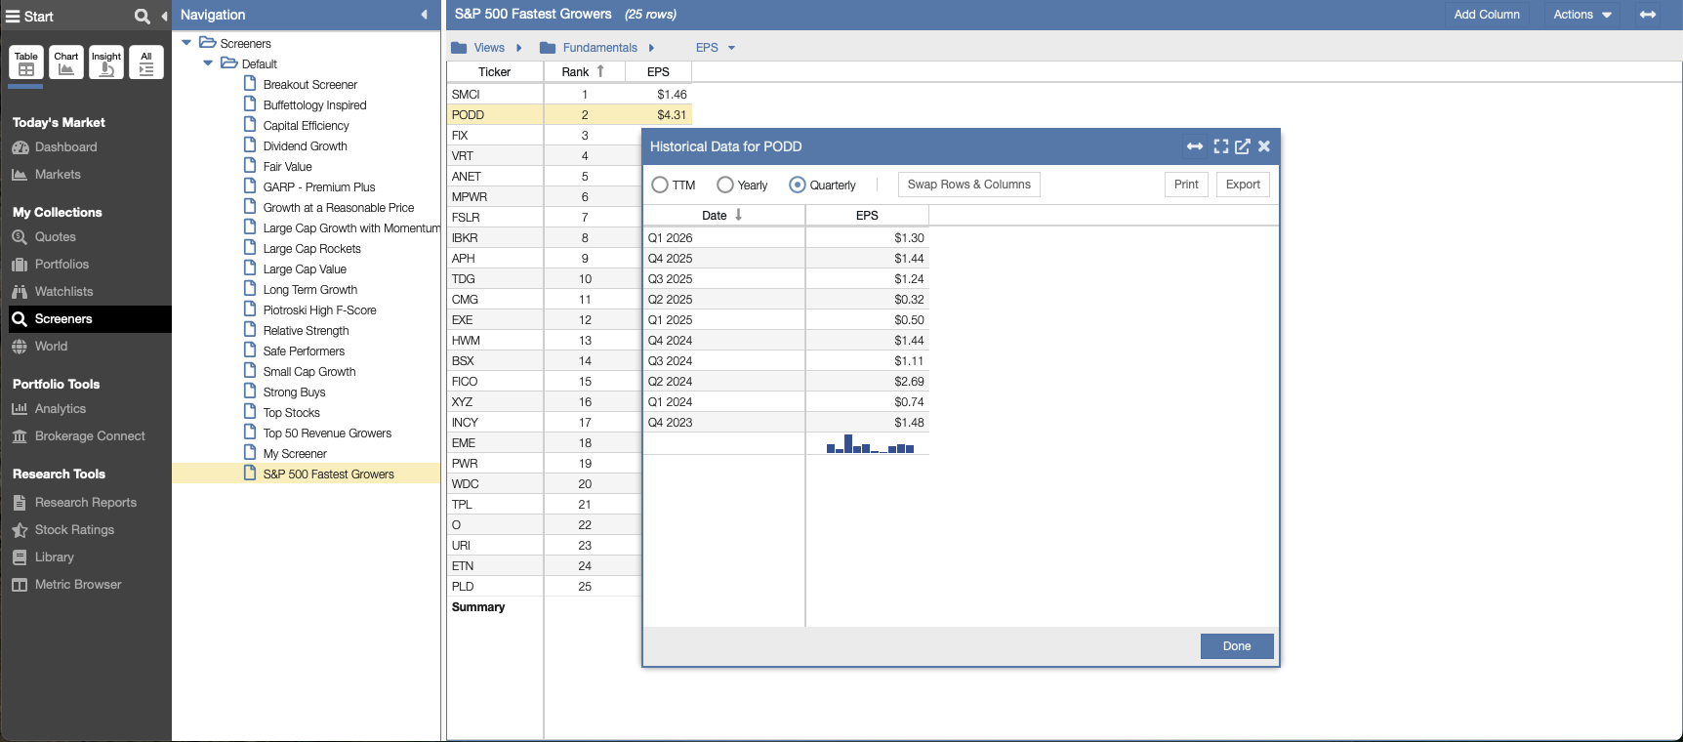
Task: Select the Yearly radio button
Action: [x=725, y=185]
